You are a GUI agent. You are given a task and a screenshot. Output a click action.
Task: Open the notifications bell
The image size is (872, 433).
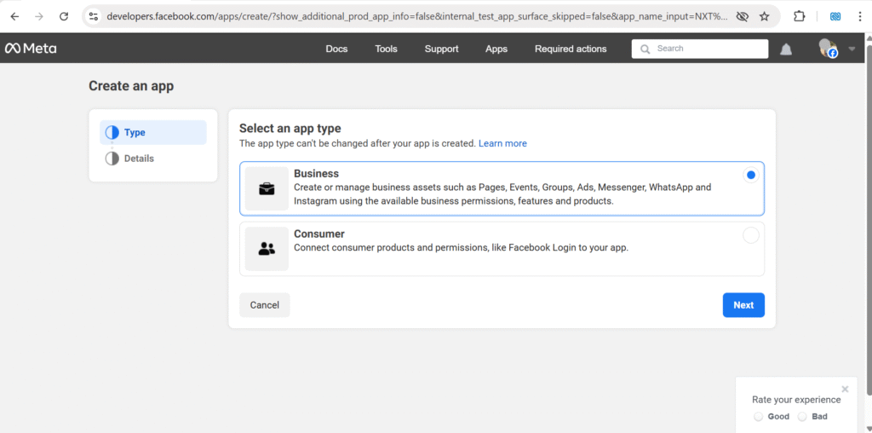(x=785, y=49)
